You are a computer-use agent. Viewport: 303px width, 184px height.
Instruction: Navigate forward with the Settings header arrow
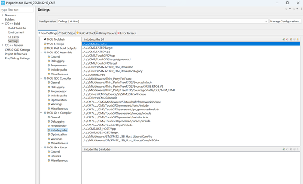(294, 9)
